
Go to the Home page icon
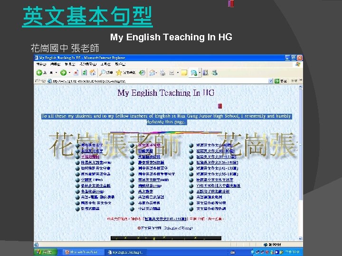pos(93,73)
